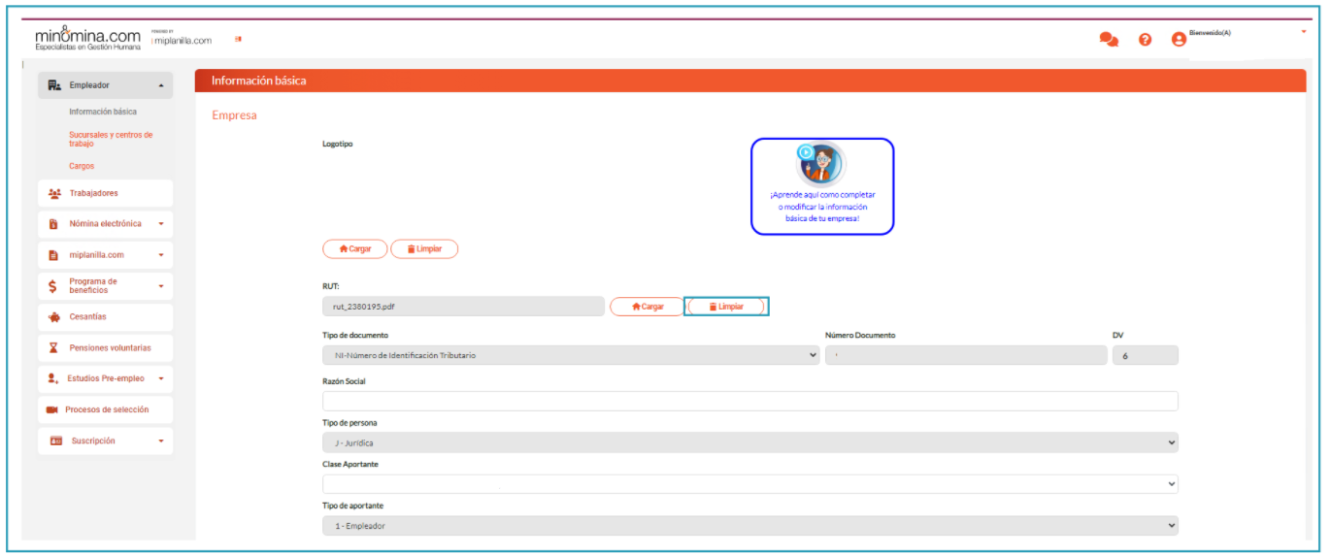Click the Procesos de selección camera icon

pyautogui.click(x=52, y=410)
